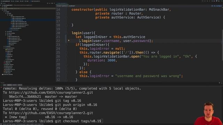
Task: Expand the top-toolbar folder
Action: pyautogui.click(x=6, y=33)
